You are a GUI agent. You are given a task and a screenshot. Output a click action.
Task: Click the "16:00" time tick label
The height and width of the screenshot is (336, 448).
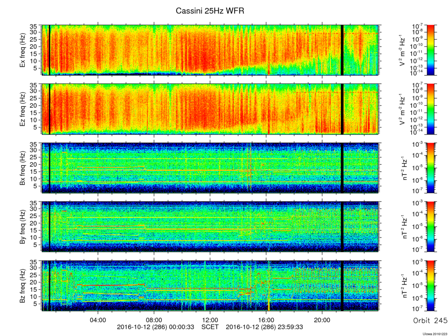[x=266, y=320]
